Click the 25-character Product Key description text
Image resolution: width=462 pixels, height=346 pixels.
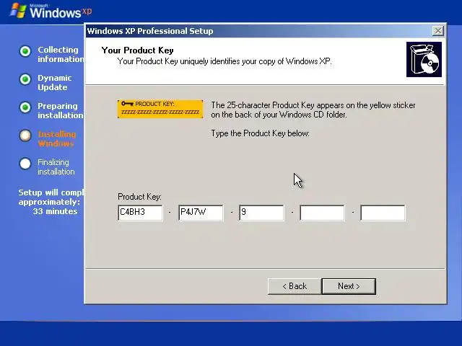pyautogui.click(x=313, y=110)
